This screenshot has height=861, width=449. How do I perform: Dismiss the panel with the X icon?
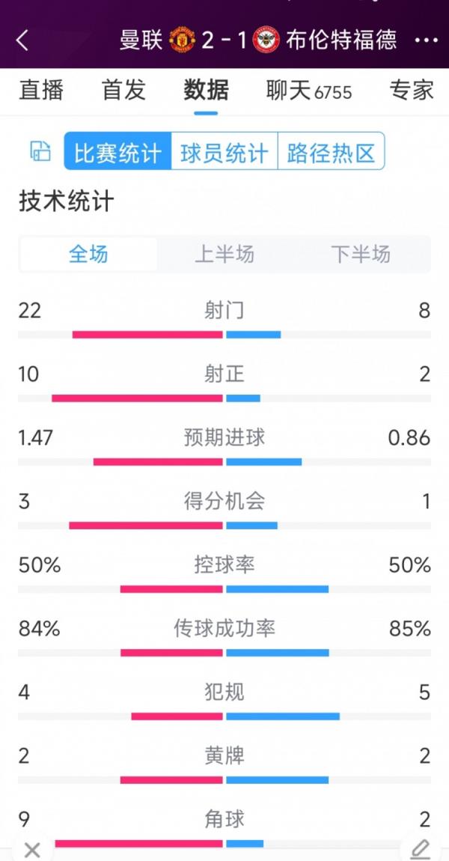32,850
